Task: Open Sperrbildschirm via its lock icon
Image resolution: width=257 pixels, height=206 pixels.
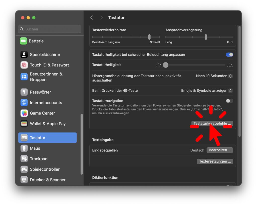Action: [x=24, y=54]
